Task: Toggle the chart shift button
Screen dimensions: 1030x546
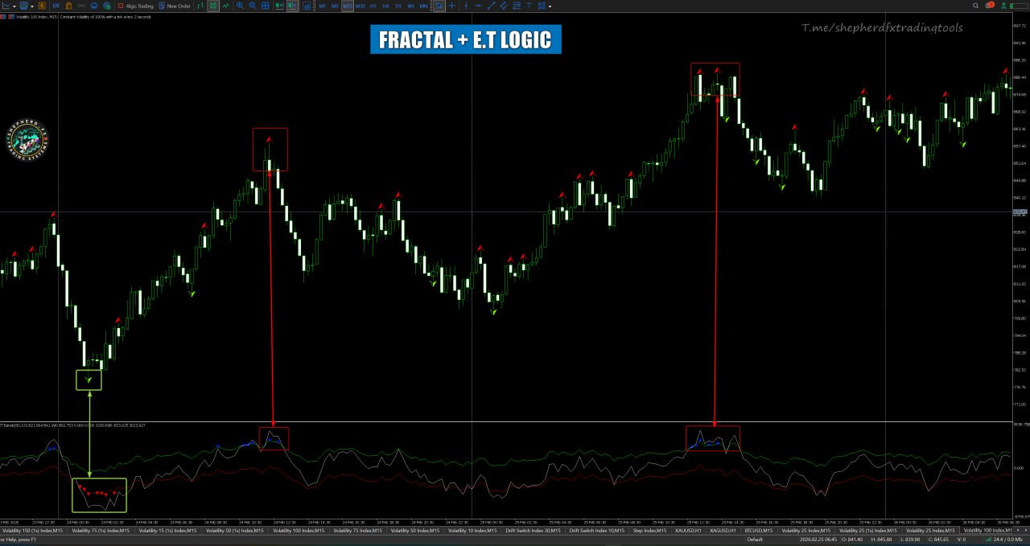Action: click(291, 6)
